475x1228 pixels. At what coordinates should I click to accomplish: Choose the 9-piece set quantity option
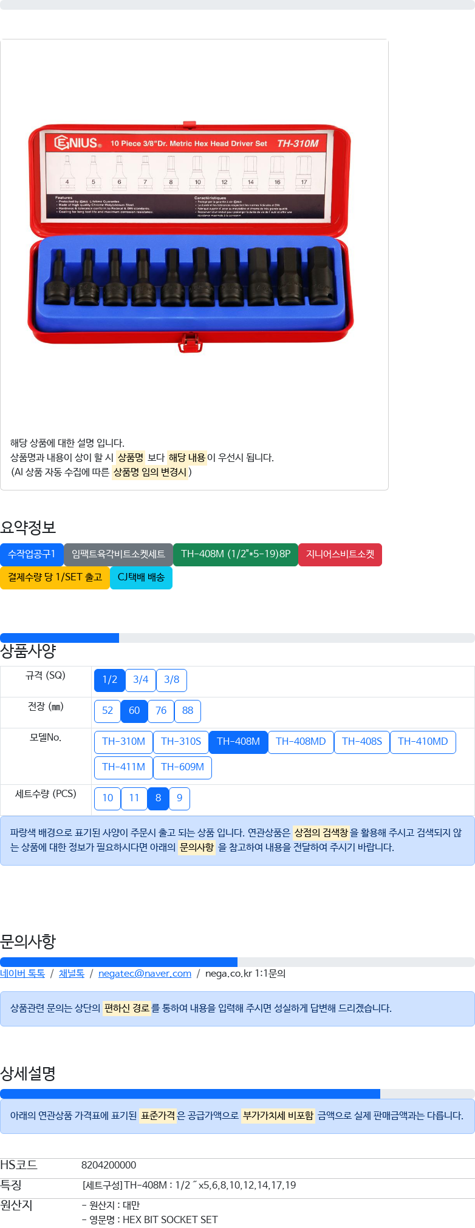(x=179, y=798)
